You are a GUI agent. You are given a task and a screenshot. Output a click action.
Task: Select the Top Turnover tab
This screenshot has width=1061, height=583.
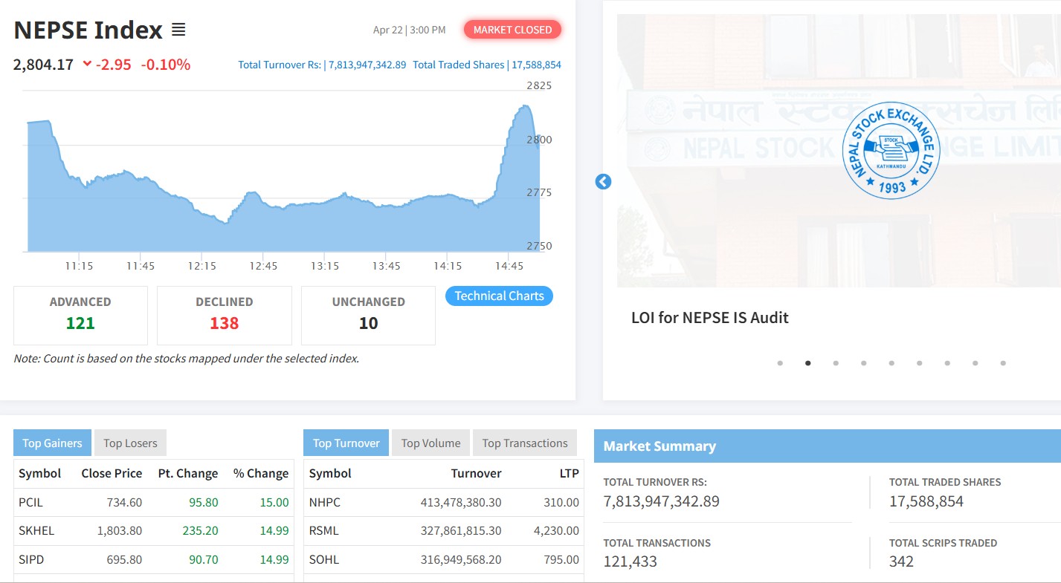pos(346,443)
